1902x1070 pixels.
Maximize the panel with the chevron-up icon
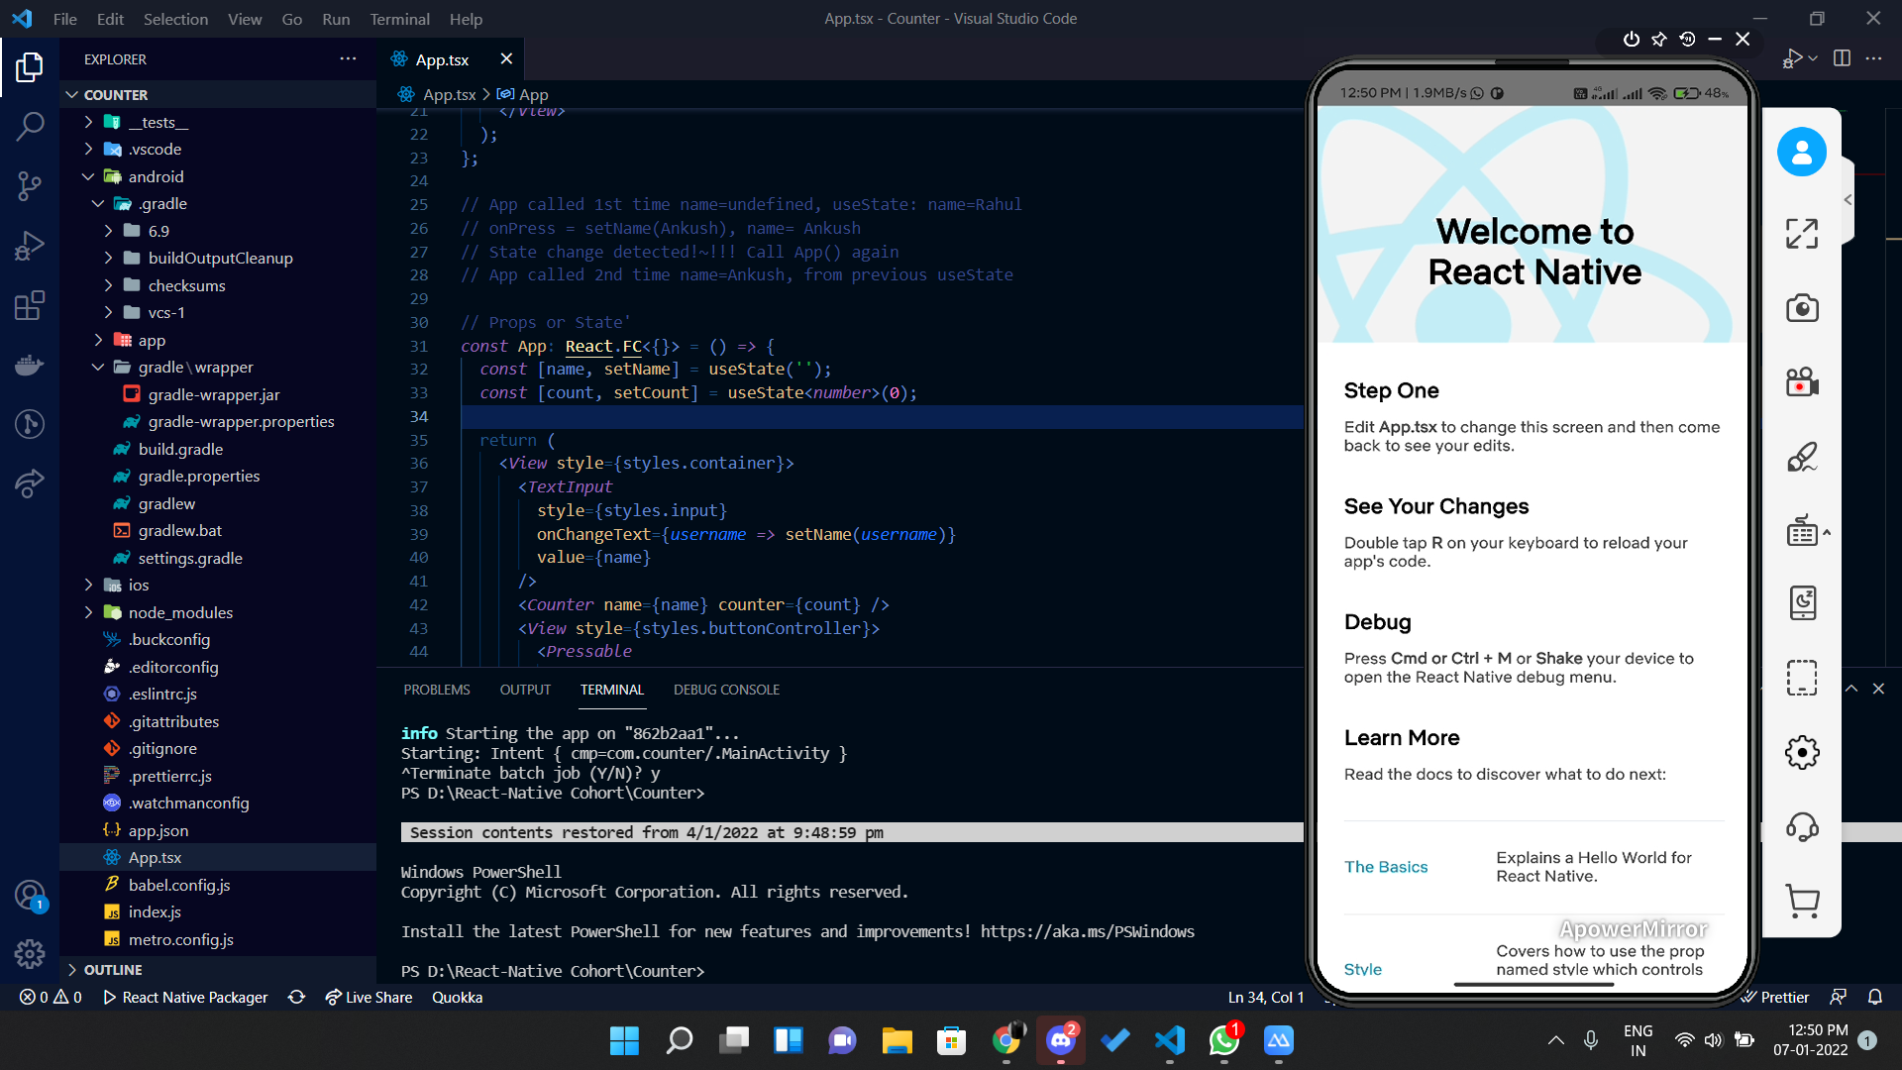click(1850, 689)
